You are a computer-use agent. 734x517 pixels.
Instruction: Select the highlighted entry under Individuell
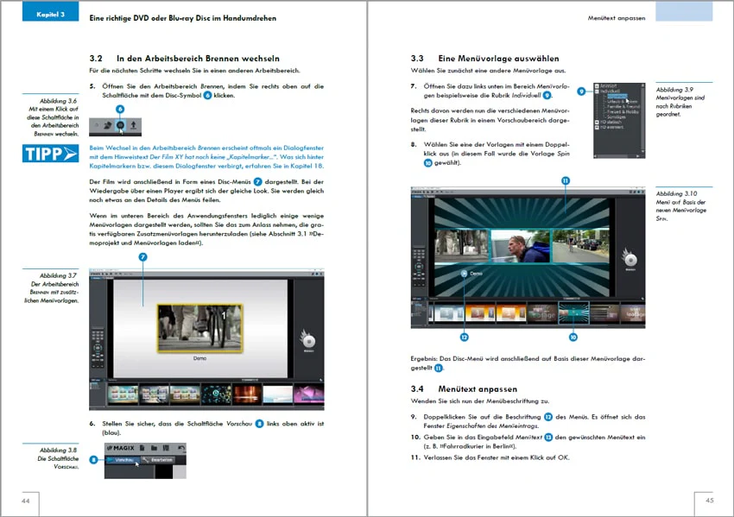617,97
